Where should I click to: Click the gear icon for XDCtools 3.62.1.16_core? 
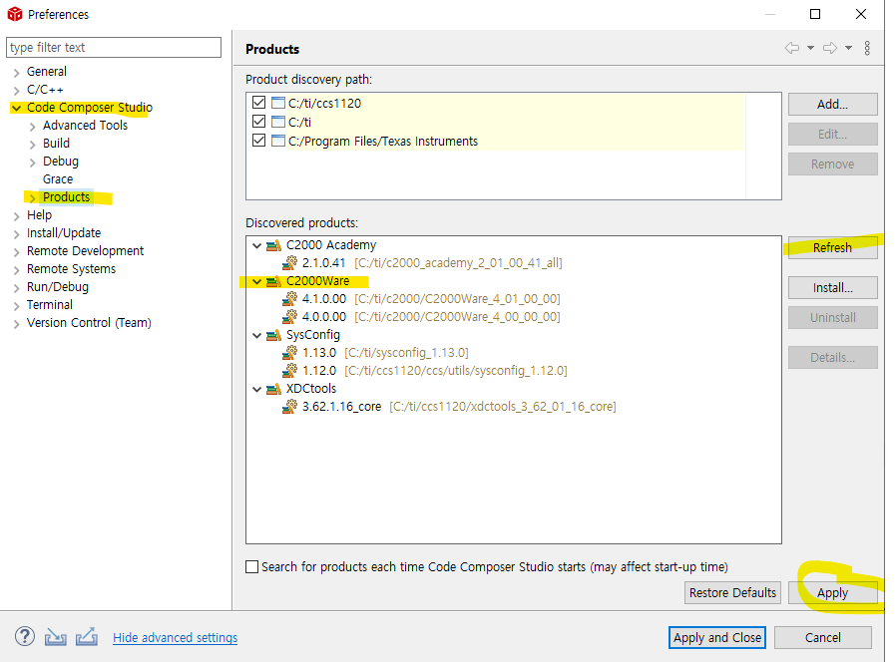point(290,406)
